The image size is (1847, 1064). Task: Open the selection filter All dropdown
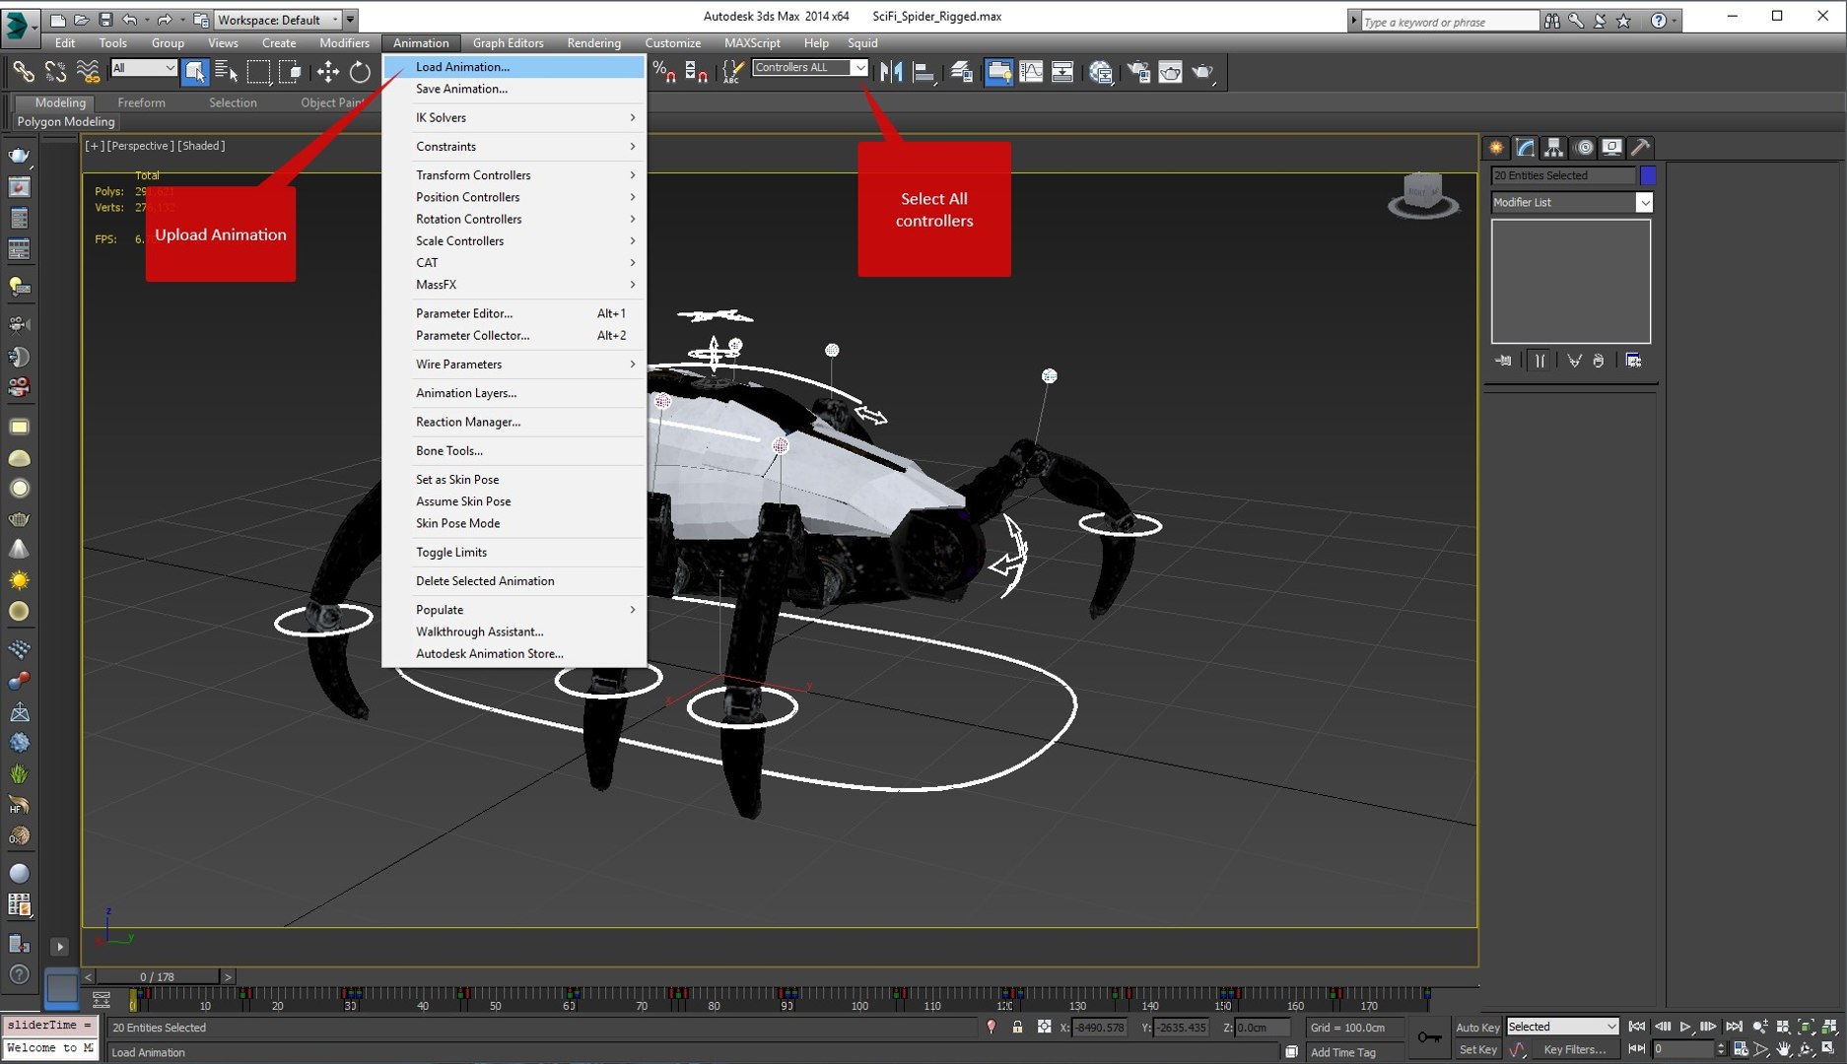click(x=144, y=67)
